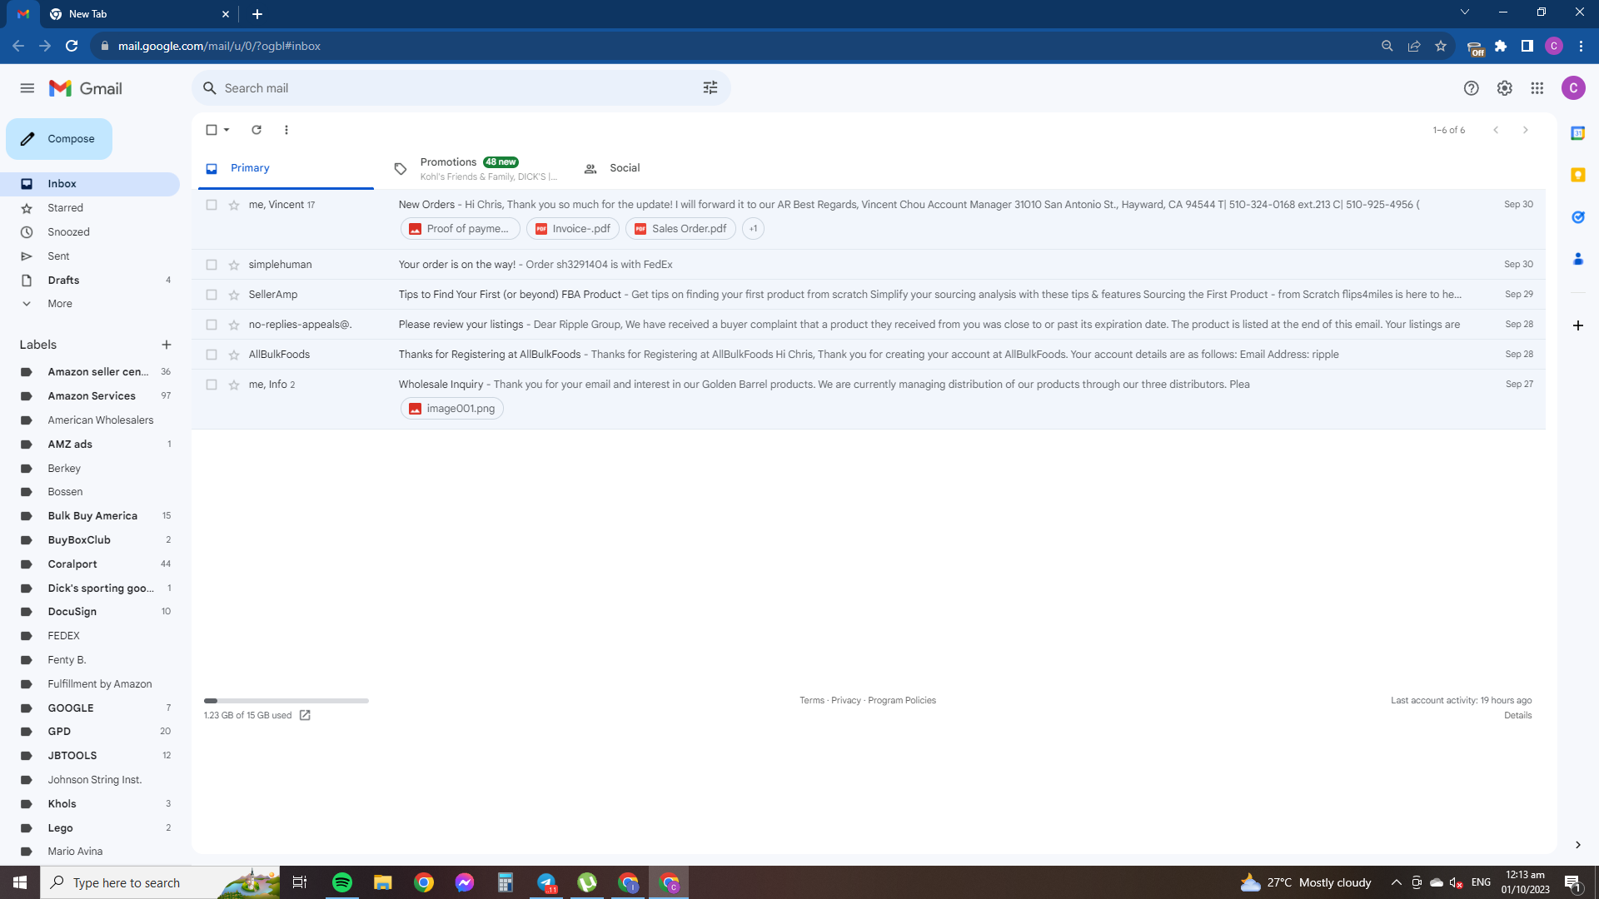
Task: Star the simplehuman email
Action: point(234,265)
